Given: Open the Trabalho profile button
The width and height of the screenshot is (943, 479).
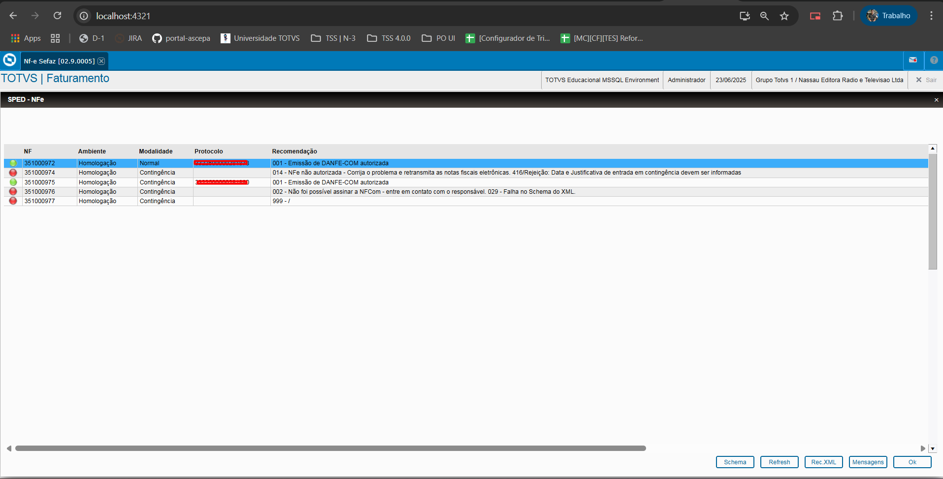Looking at the screenshot, I should 889,16.
